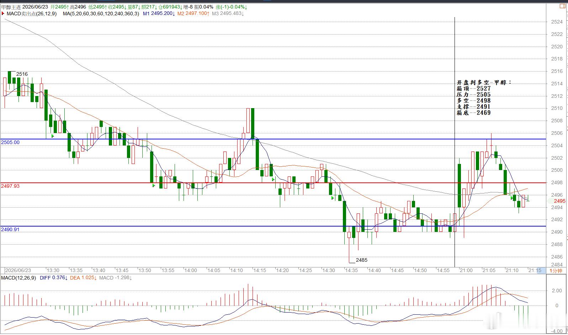Image resolution: width=568 pixels, height=335 pixels.
Task: Open MACD卖出点(26,12,9) indicator settings
Action: (32, 14)
